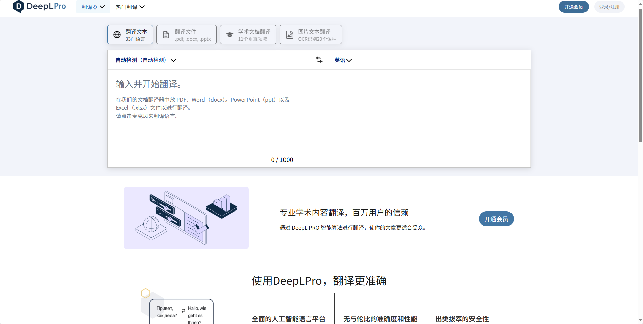Click the '0 / 1000' character counter
Image resolution: width=643 pixels, height=324 pixels.
tap(282, 160)
